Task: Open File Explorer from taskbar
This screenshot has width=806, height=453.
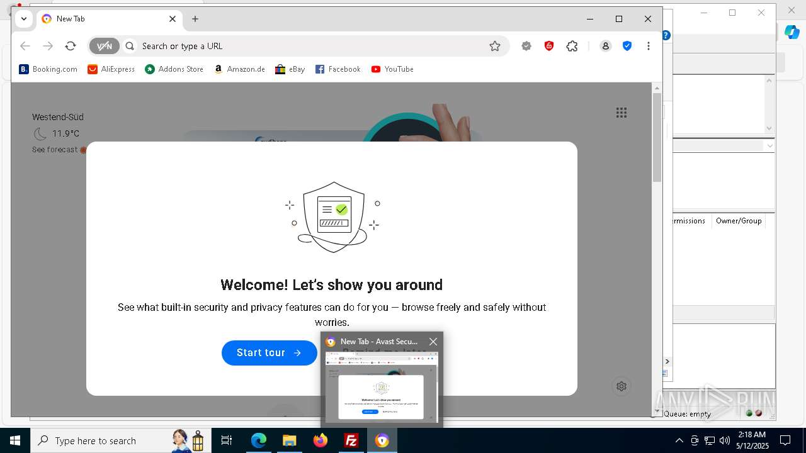Action: [289, 440]
